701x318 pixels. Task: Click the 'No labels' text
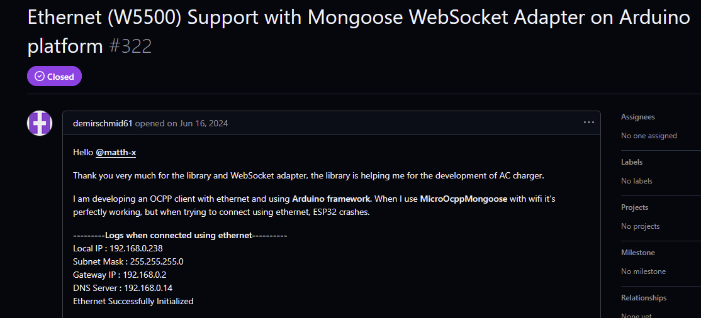[636, 181]
